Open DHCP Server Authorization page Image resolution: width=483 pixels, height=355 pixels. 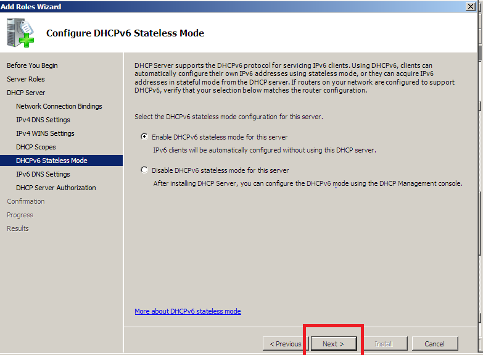[x=56, y=188]
